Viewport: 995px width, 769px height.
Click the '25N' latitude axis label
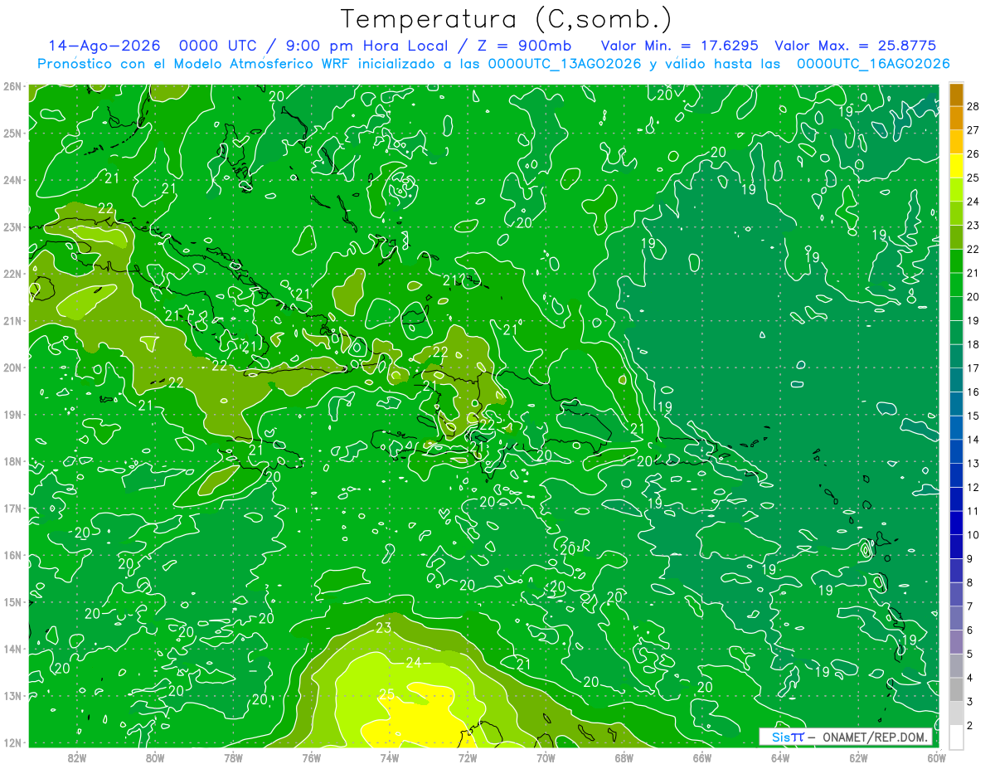11,133
